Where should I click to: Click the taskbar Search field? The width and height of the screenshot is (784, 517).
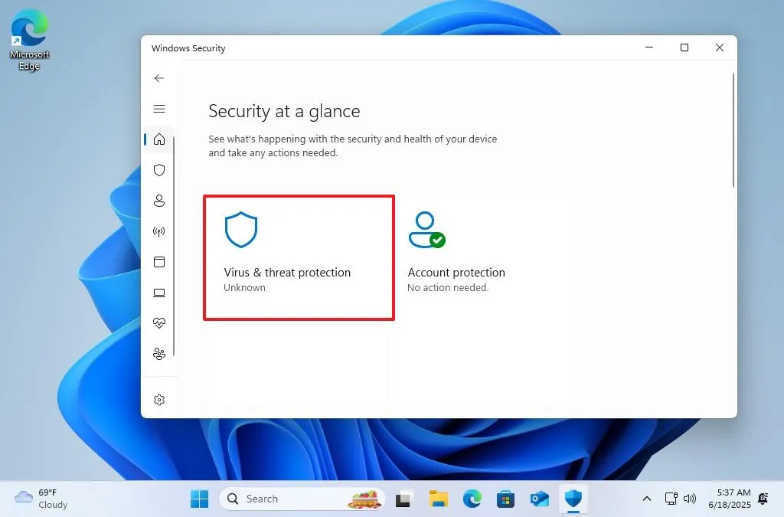(299, 499)
